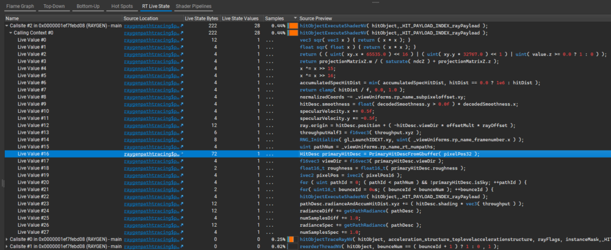
Task: Collapse the Calling Context #0 node arrow
Action: point(11,33)
